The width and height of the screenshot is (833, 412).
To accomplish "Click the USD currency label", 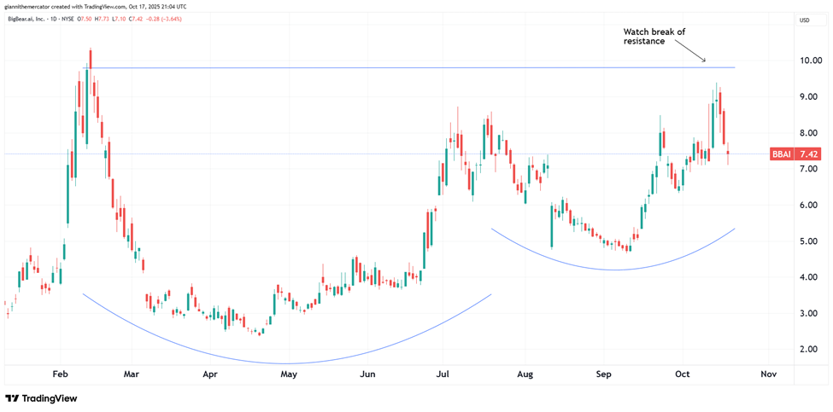I will click(804, 20).
